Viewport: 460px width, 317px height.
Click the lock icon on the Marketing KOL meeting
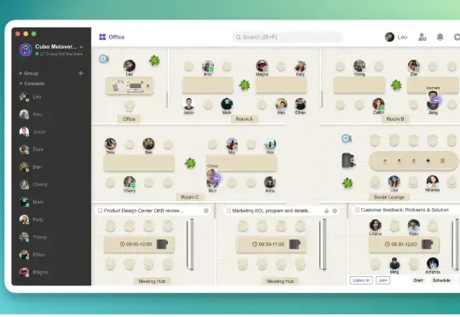point(326,210)
